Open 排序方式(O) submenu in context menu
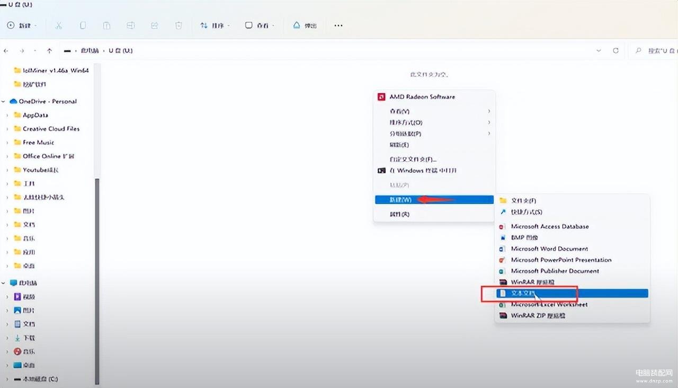This screenshot has width=678, height=388. click(434, 122)
